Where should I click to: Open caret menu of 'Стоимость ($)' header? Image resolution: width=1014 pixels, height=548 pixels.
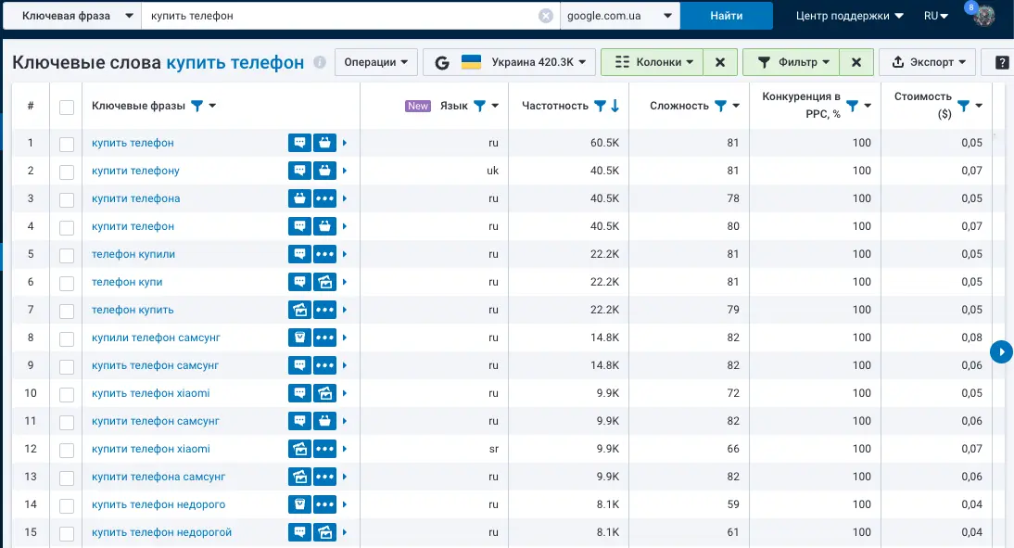[x=979, y=106]
